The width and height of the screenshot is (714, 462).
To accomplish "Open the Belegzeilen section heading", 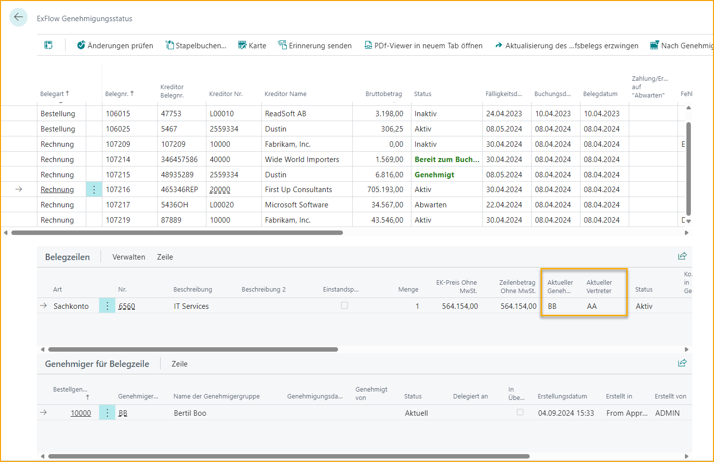I will click(x=68, y=257).
